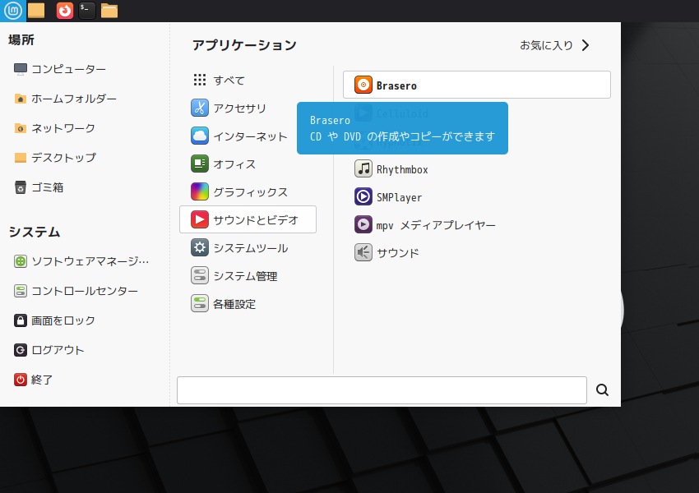Open the サウンド settings entry
The image size is (699, 493).
(x=398, y=253)
